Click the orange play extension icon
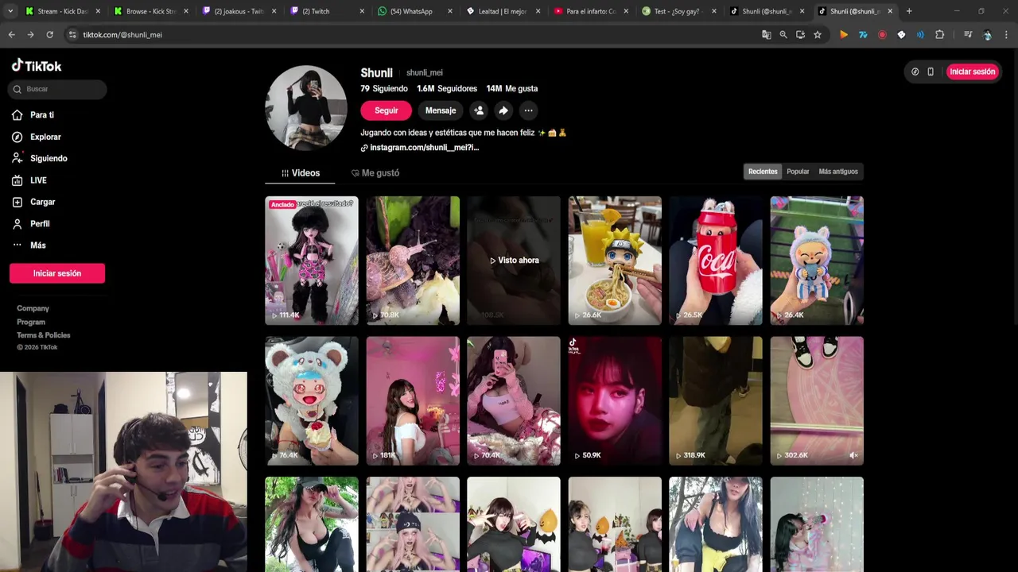Viewport: 1018px width, 572px height. [x=844, y=35]
